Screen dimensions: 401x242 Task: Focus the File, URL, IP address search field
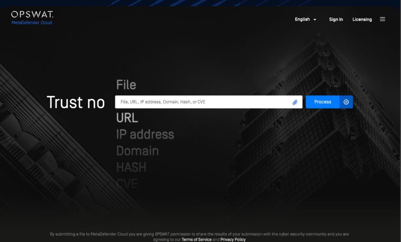[208, 102]
